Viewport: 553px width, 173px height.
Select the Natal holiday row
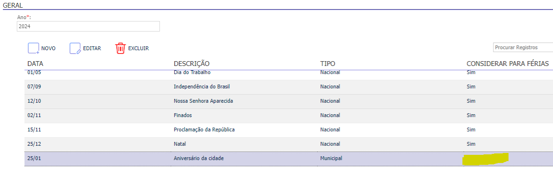pos(289,144)
